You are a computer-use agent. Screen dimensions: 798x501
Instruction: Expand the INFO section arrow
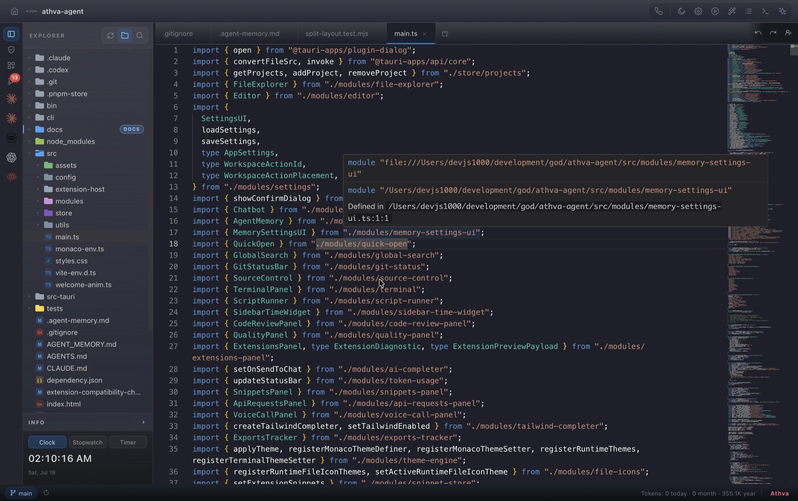144,423
